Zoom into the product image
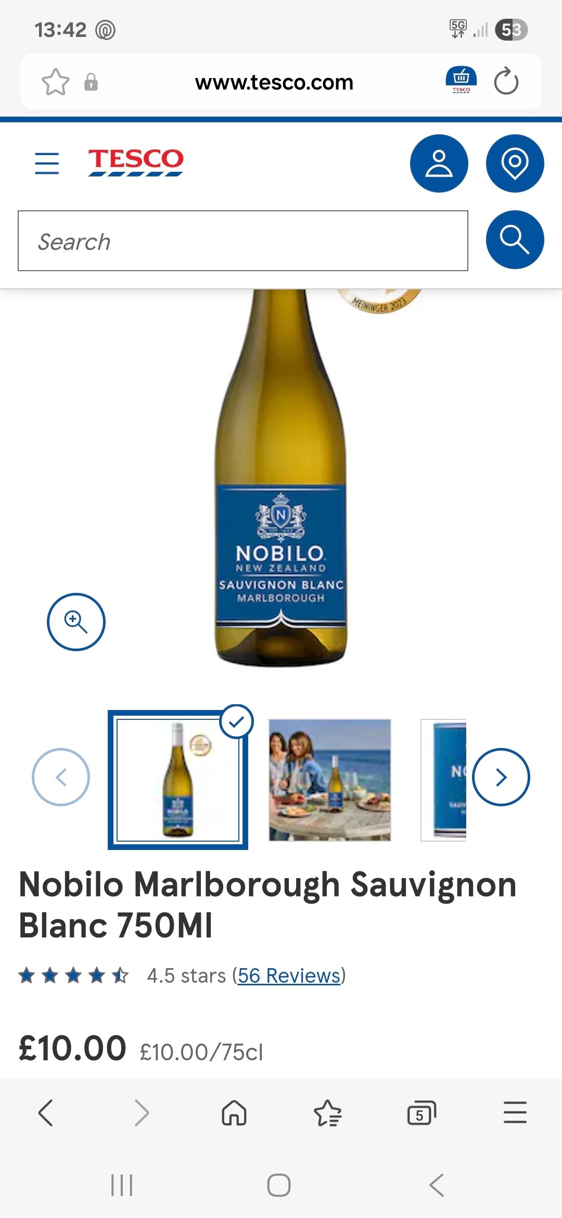The width and height of the screenshot is (562, 1218). point(76,621)
